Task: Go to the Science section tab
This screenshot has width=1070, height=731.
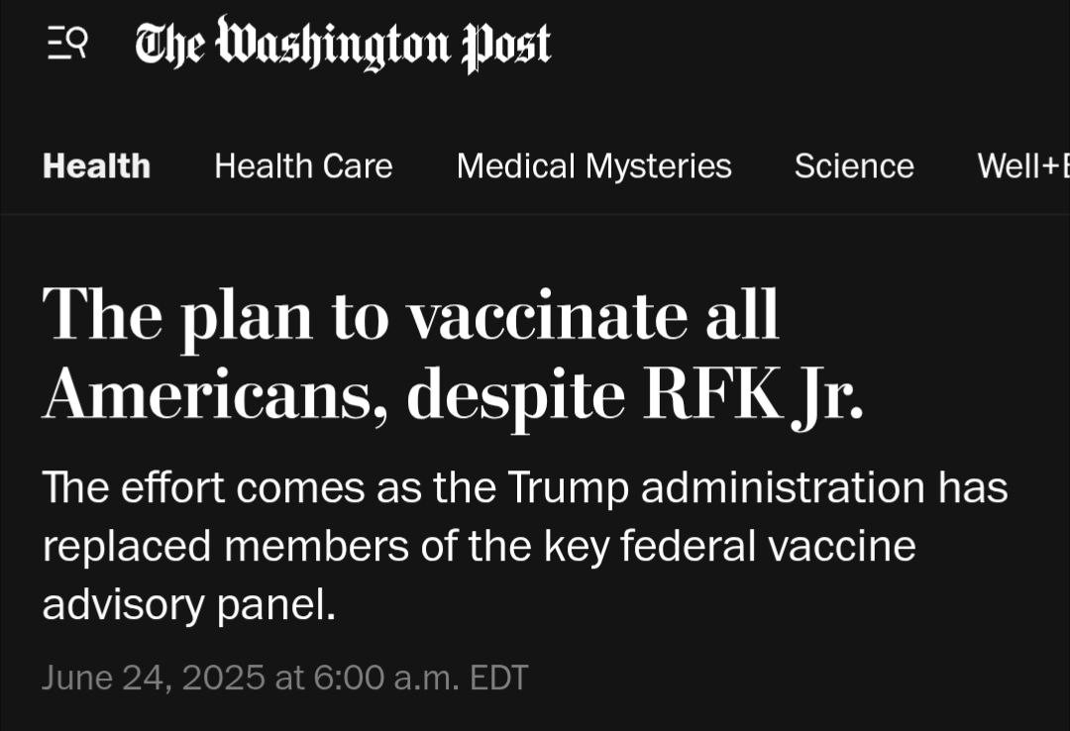Action: (x=854, y=166)
